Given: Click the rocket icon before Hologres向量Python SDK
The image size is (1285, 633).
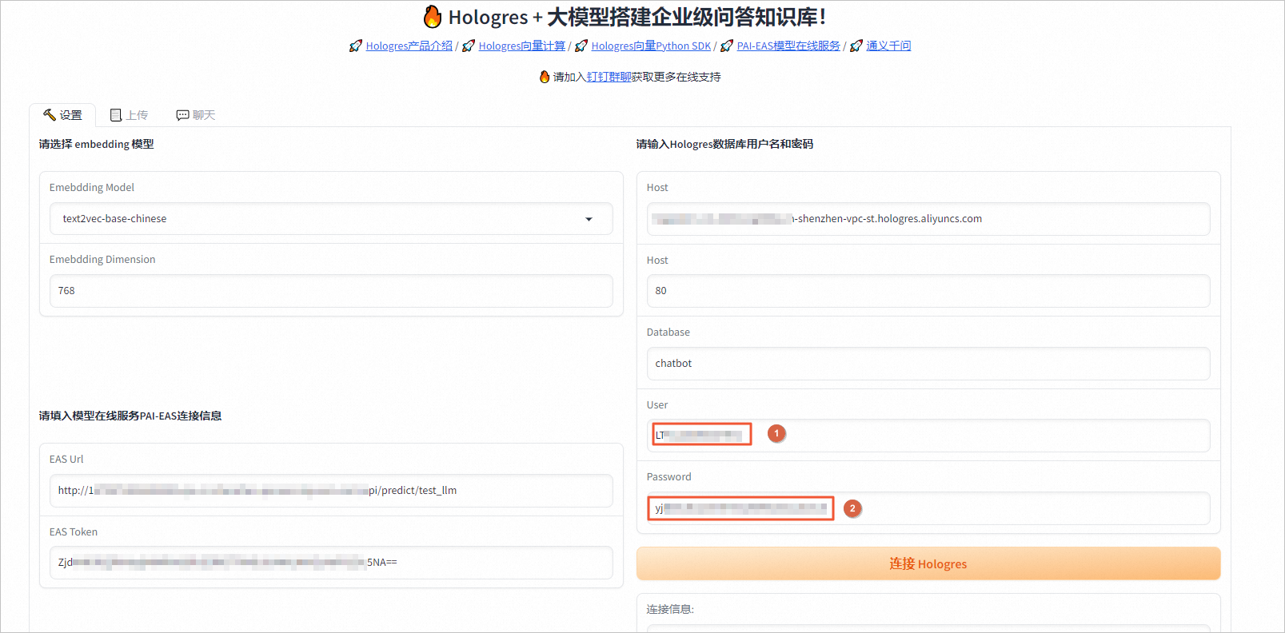Looking at the screenshot, I should (581, 46).
